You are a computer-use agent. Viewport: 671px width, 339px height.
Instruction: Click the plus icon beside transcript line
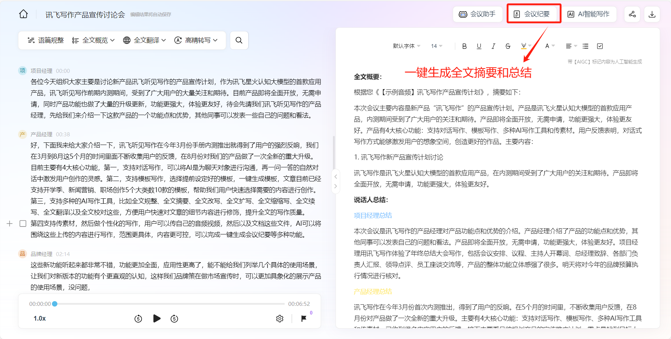coord(10,224)
